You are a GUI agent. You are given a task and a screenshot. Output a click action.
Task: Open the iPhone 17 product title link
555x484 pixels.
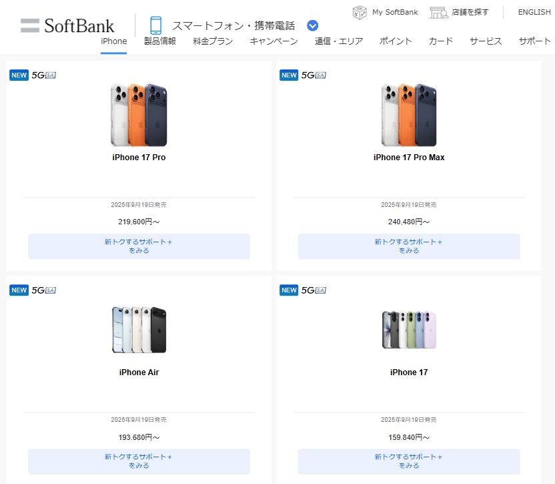tap(409, 373)
